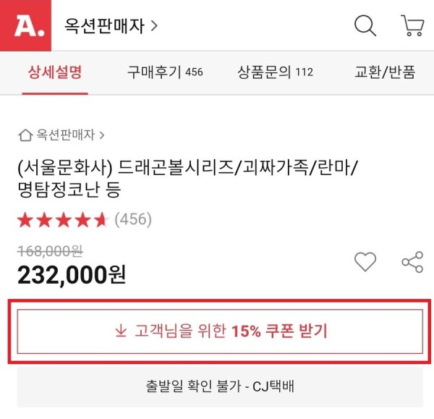Open the search magnifier icon

365,25
